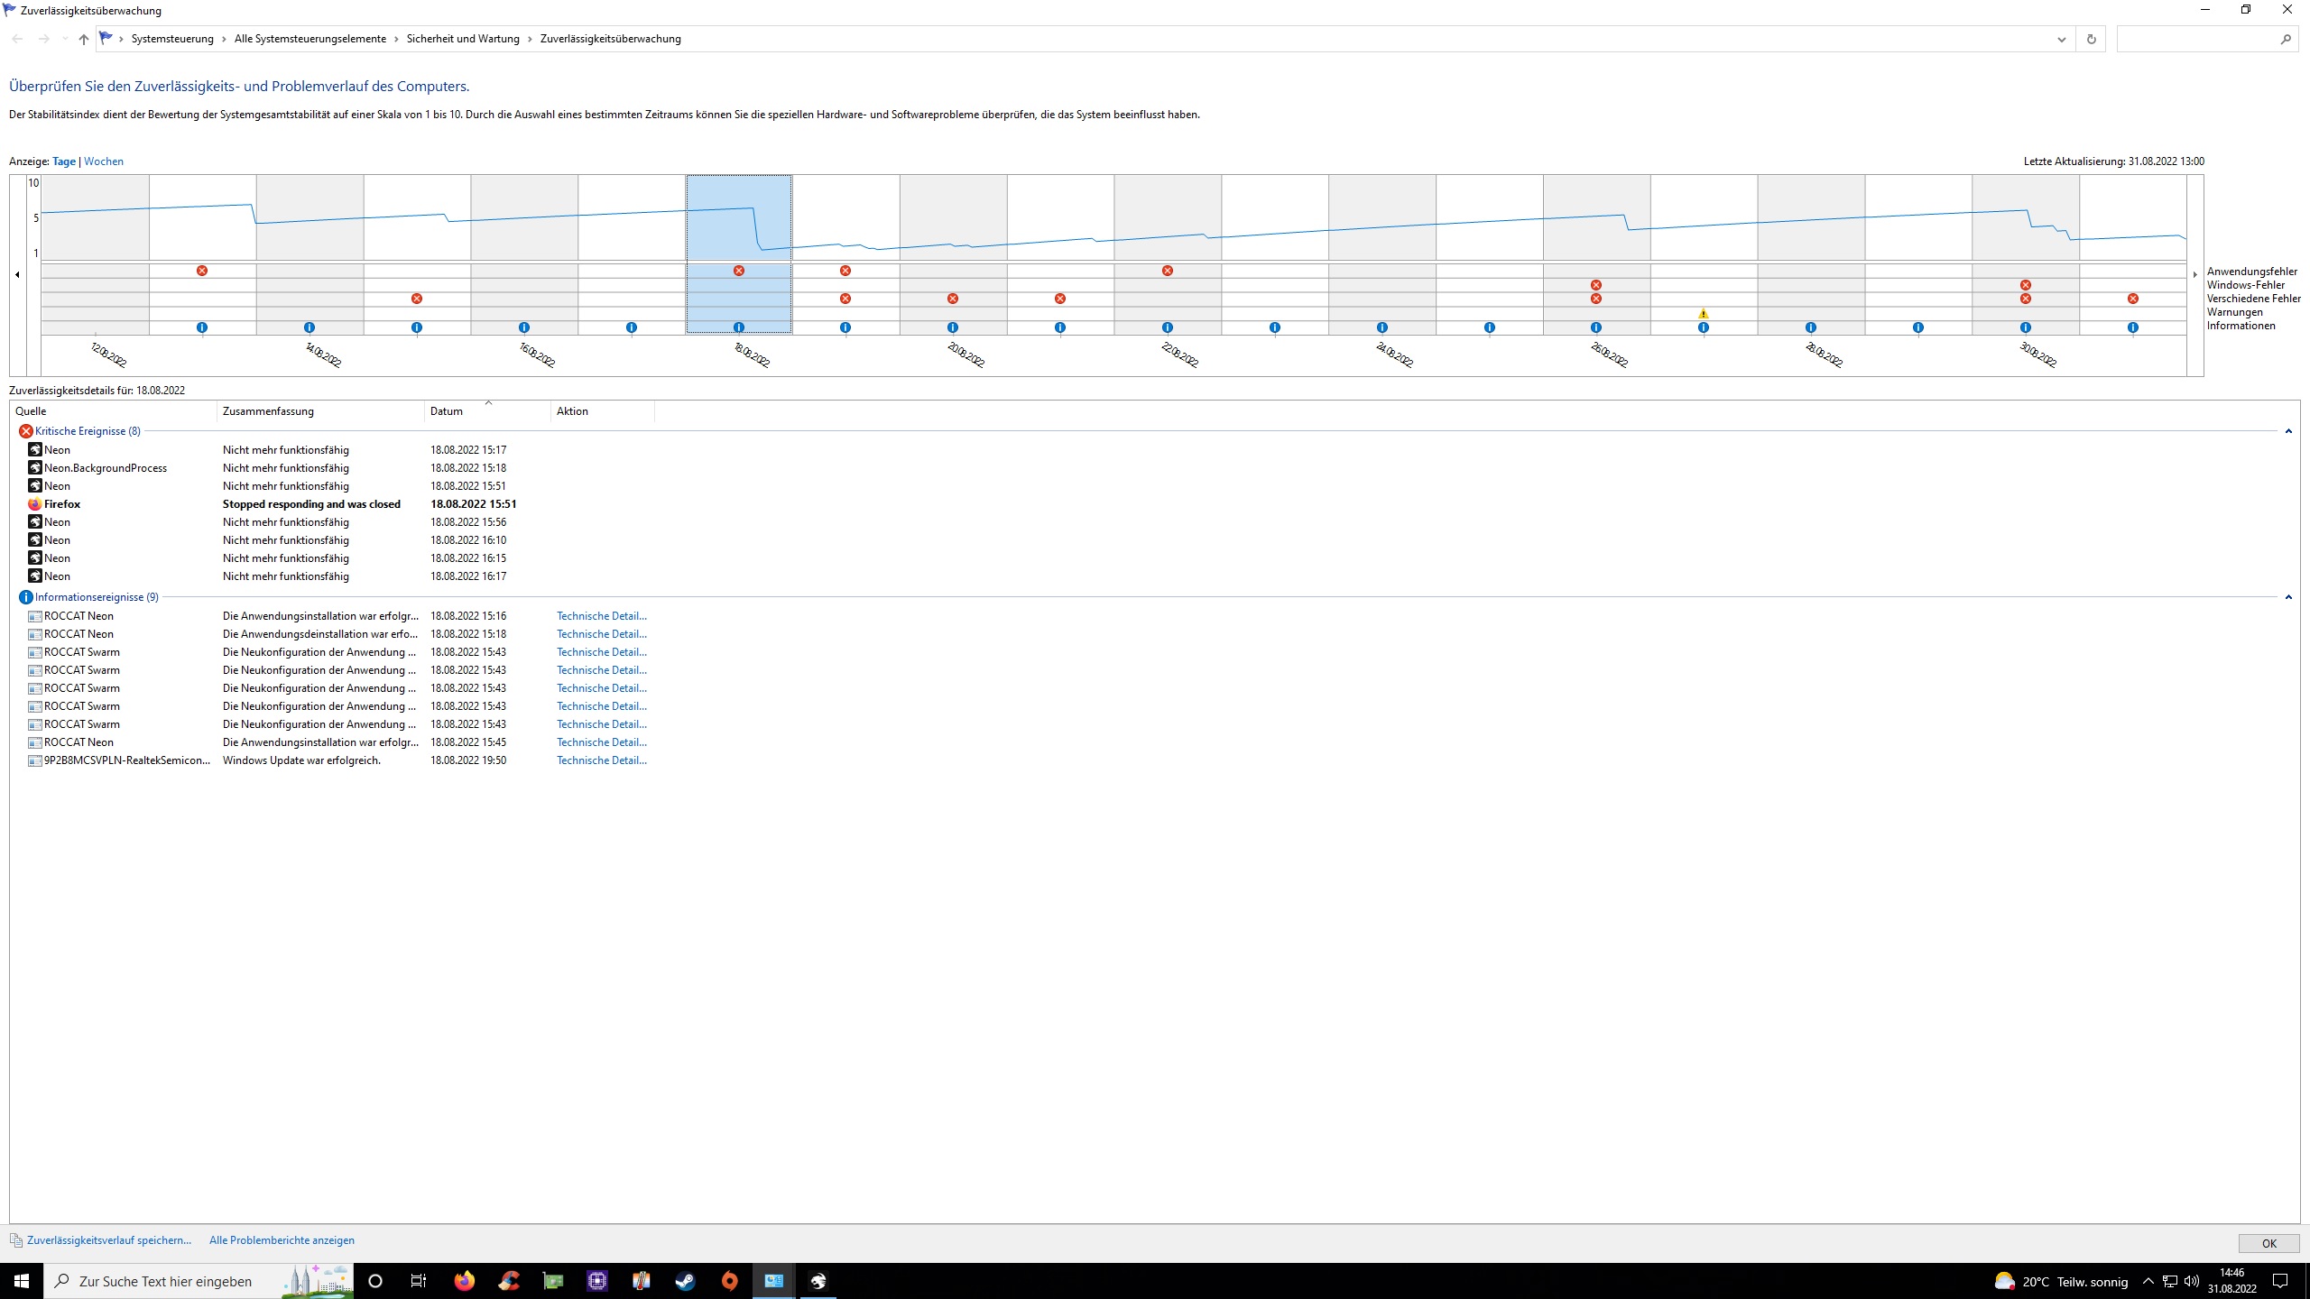Click the refresh button in address bar

pos(2091,39)
